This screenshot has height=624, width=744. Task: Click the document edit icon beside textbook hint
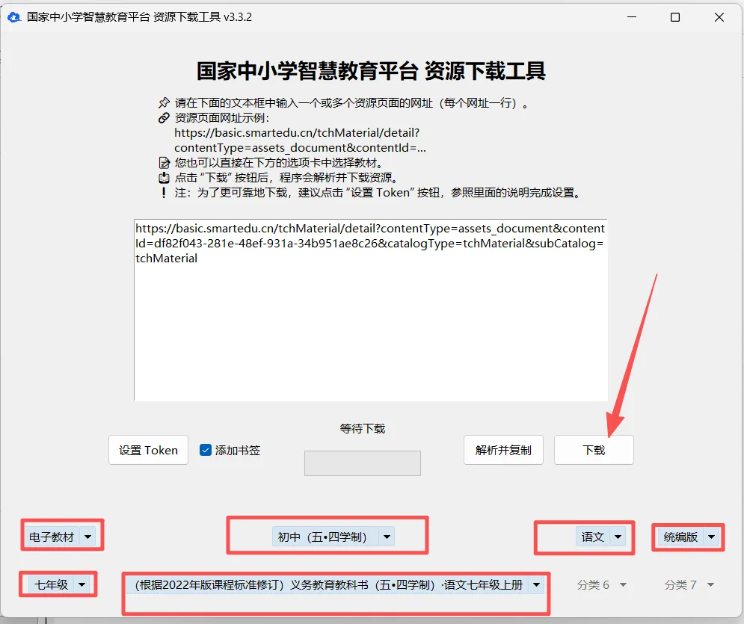[x=164, y=163]
